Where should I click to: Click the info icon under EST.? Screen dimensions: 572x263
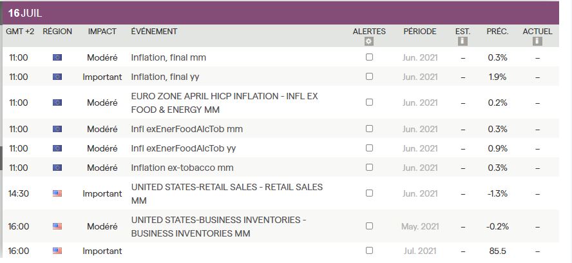(462, 41)
